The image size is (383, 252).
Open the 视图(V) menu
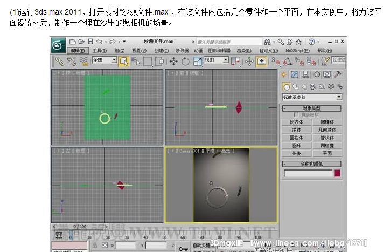pyautogui.click(x=139, y=51)
